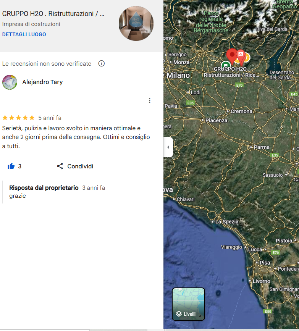The width and height of the screenshot is (299, 331).
Task: Click the review date 5 anni fa
Action: pos(50,118)
